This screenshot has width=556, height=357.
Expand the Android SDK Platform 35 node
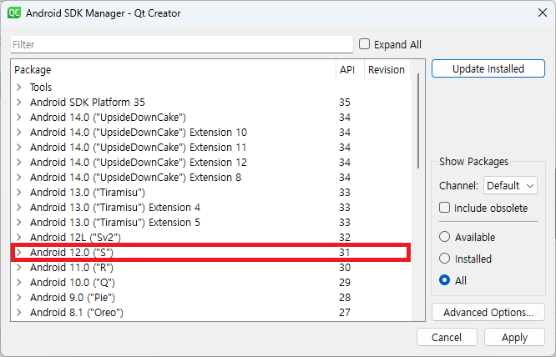click(x=19, y=102)
